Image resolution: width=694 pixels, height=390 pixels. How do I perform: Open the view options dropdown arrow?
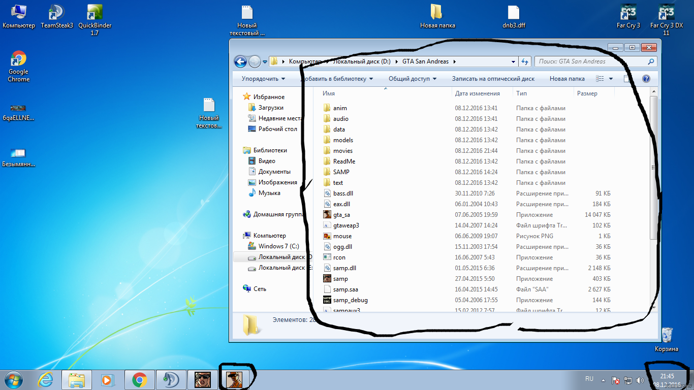tap(611, 79)
